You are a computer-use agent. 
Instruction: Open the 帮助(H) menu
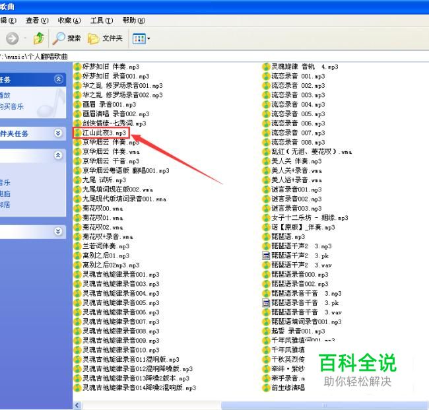pos(134,20)
